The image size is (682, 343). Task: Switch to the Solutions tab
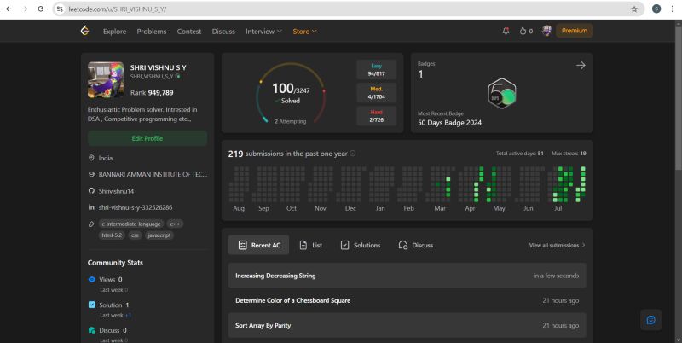coord(360,245)
